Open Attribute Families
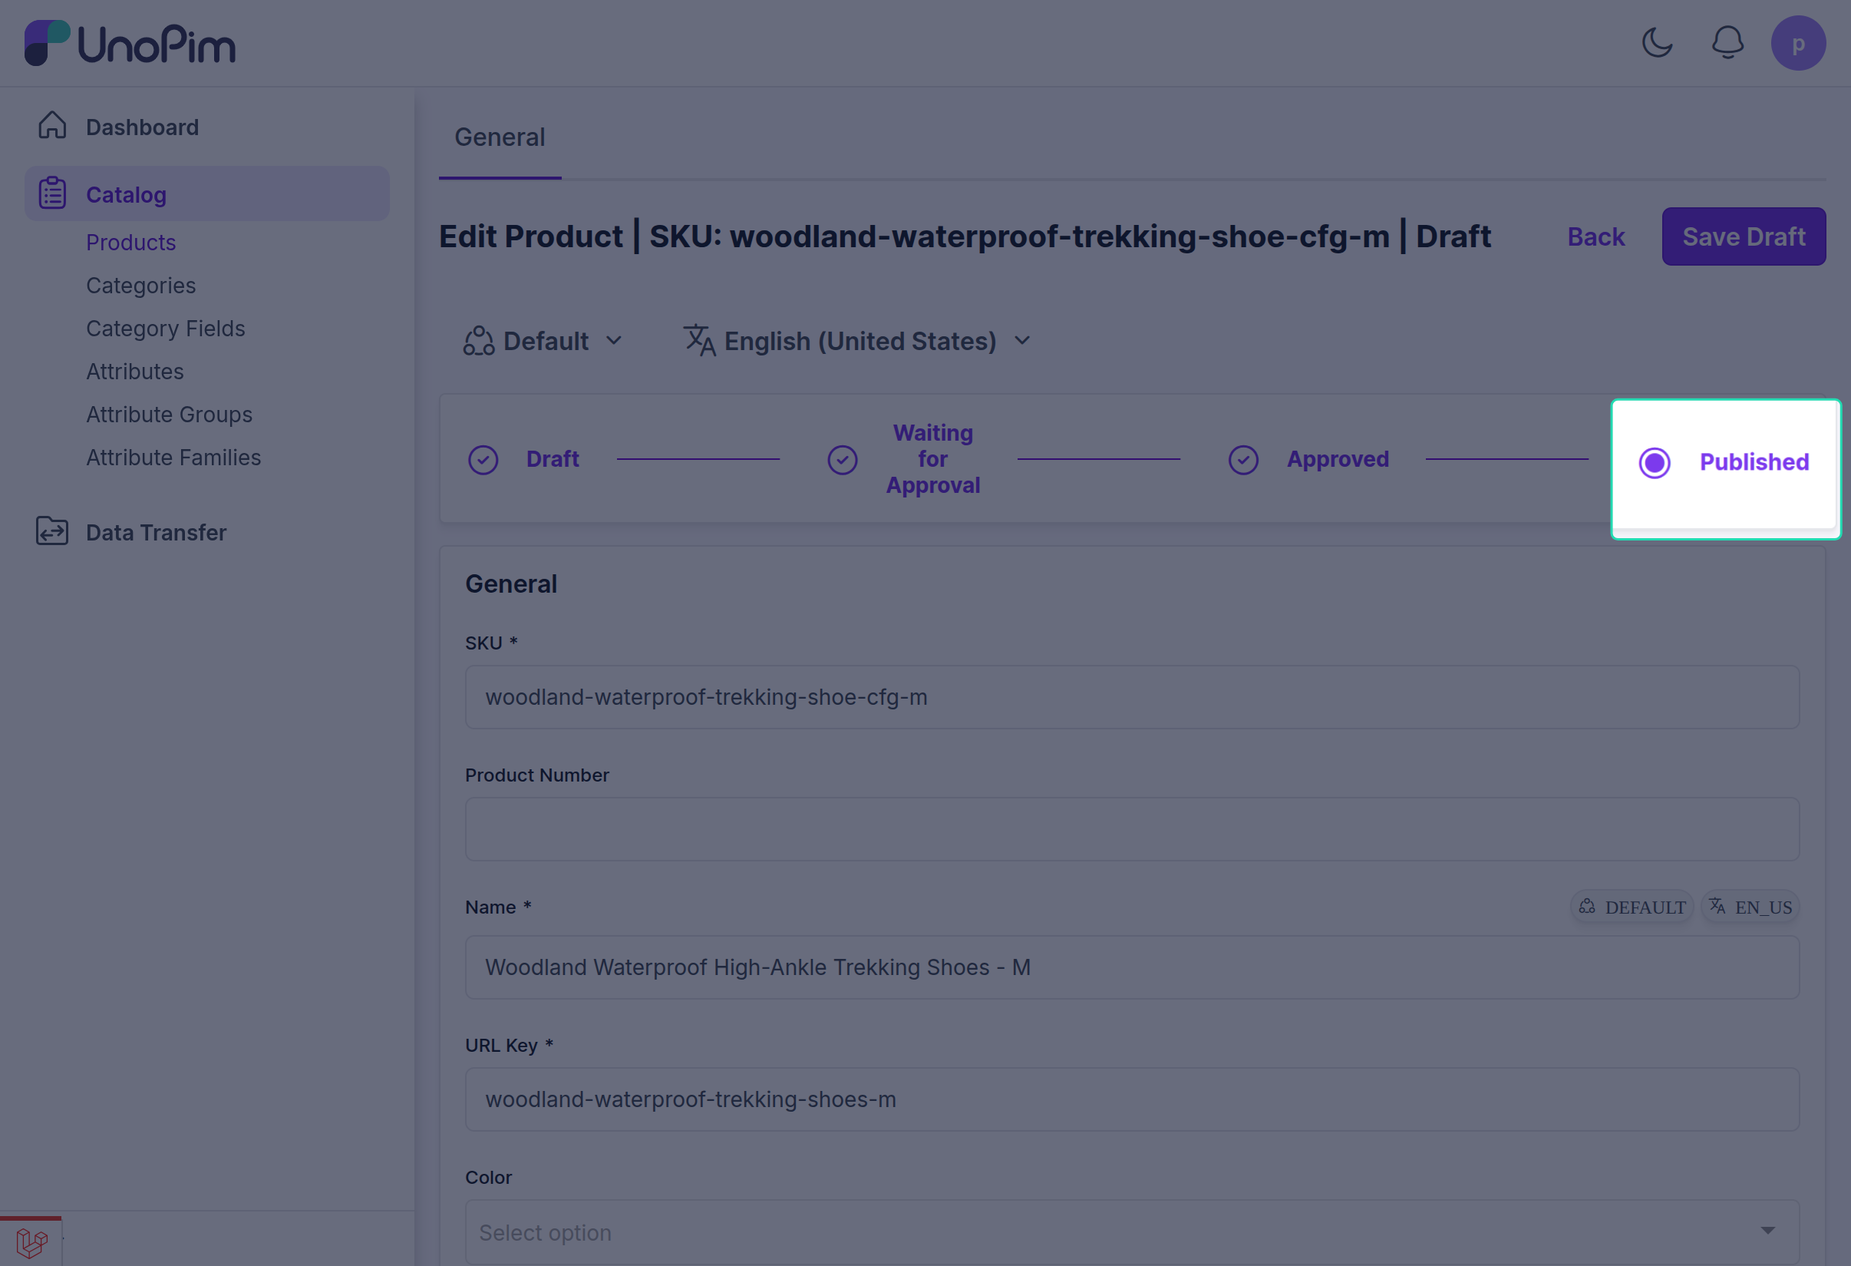This screenshot has height=1266, width=1851. [x=173, y=458]
